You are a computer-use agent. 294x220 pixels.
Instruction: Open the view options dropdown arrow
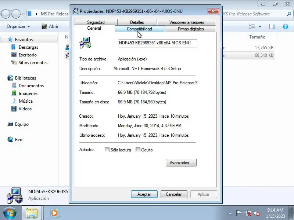point(260,26)
